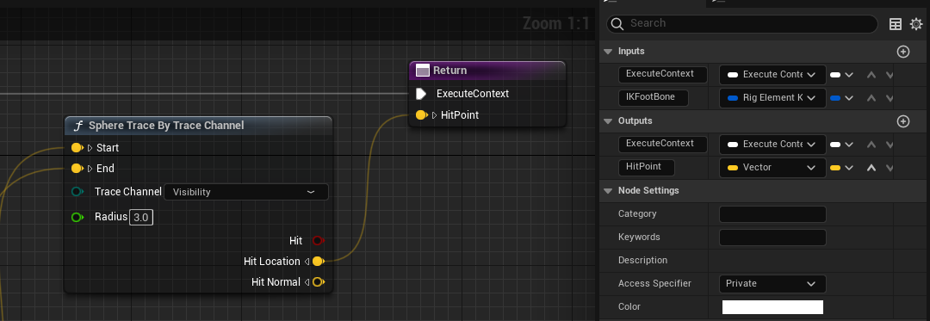Click the red Hit output pin

click(319, 240)
